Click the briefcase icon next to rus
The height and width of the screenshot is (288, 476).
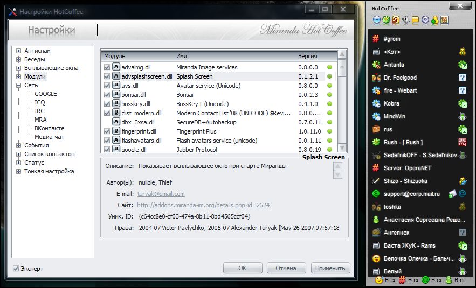pos(376,129)
